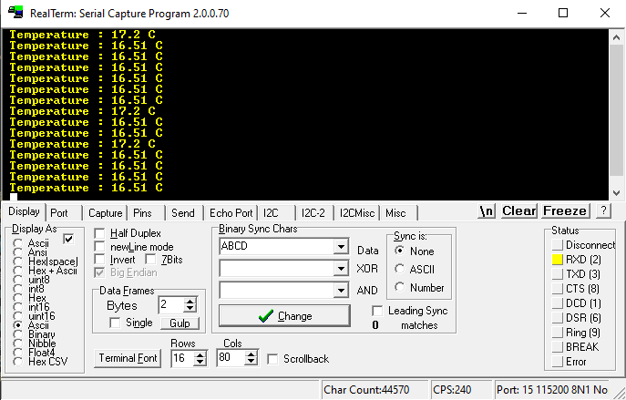Freeze the terminal output

coord(565,210)
